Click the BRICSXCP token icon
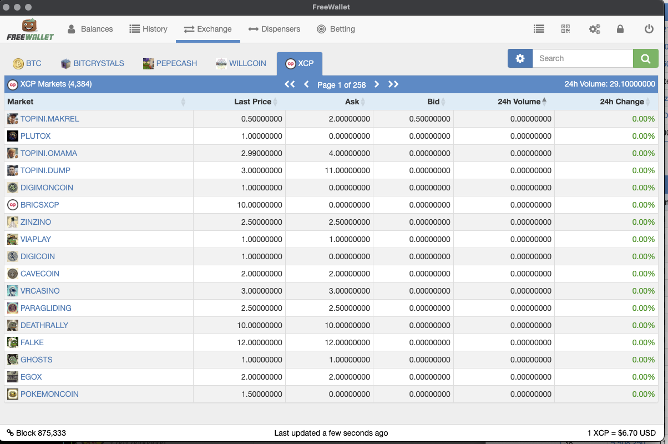668x444 pixels. [x=13, y=205]
